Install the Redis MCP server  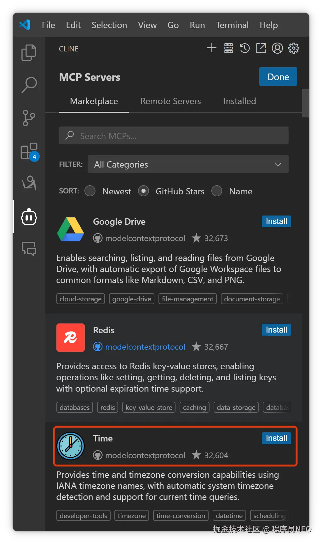coord(276,330)
